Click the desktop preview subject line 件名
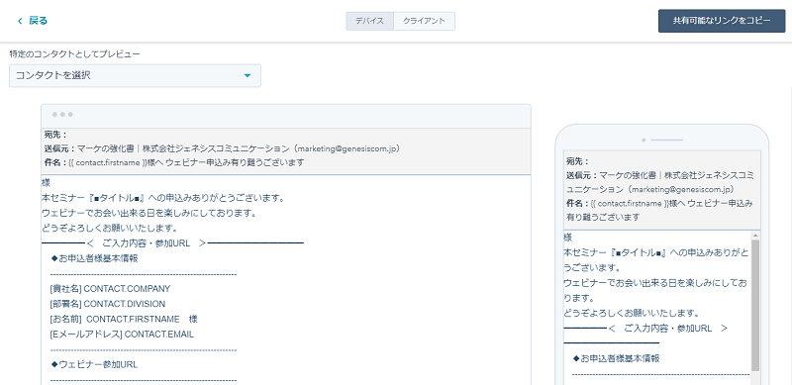Screen dimensions: 792x385 pos(174,162)
